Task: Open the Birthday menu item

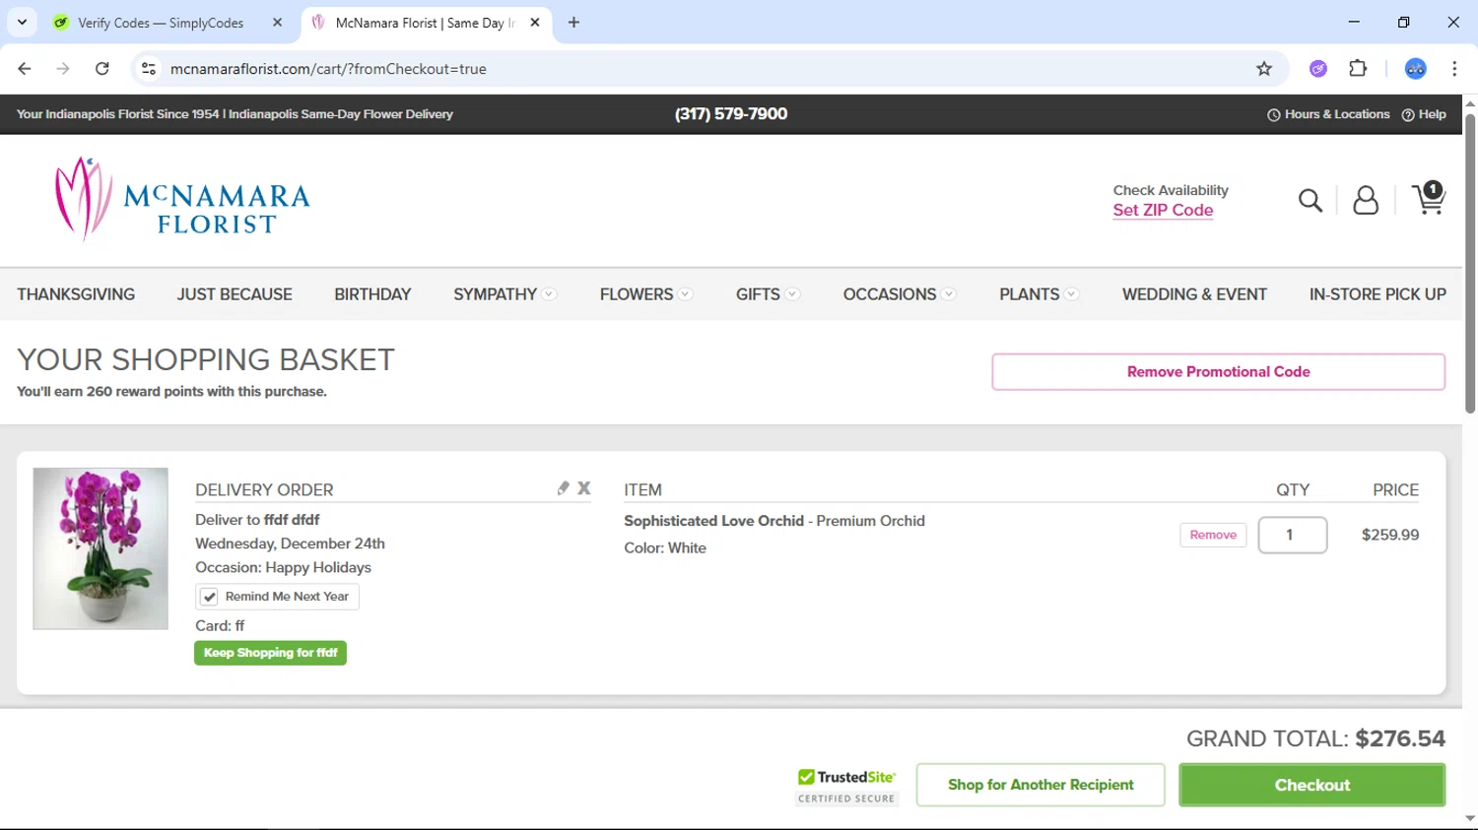Action: (x=372, y=294)
